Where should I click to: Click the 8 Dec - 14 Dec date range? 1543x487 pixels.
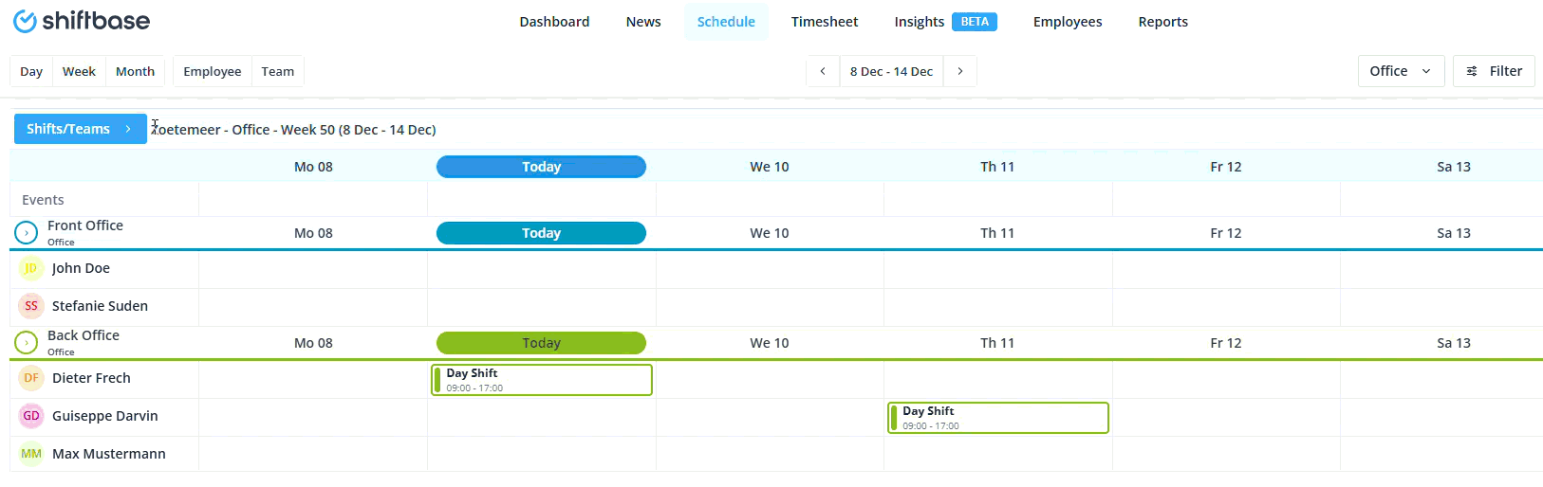click(891, 71)
